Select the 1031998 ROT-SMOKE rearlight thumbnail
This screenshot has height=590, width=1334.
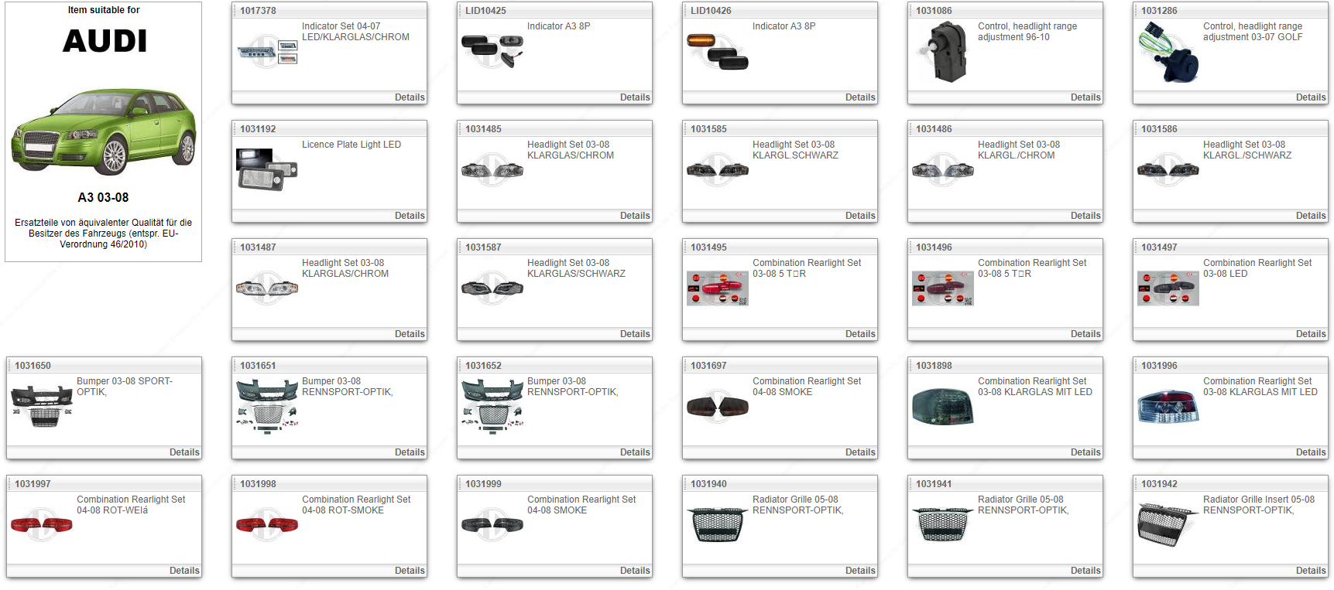click(x=267, y=525)
